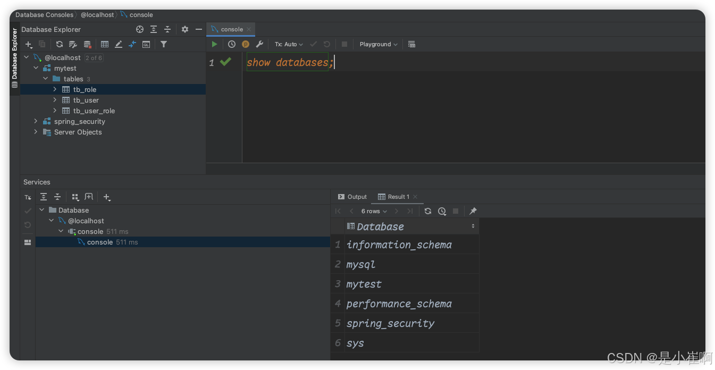715x370 pixels.
Task: Click the commit checkmark in console toolbar
Action: click(313, 44)
